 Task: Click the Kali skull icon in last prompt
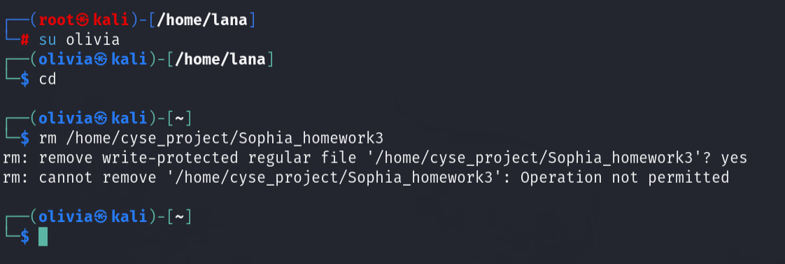(101, 217)
